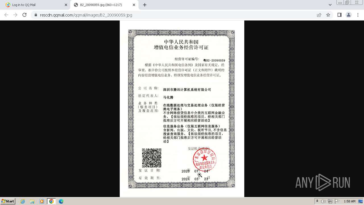Open clock showing 1:58 AM
364x205 pixels.
coord(349,201)
